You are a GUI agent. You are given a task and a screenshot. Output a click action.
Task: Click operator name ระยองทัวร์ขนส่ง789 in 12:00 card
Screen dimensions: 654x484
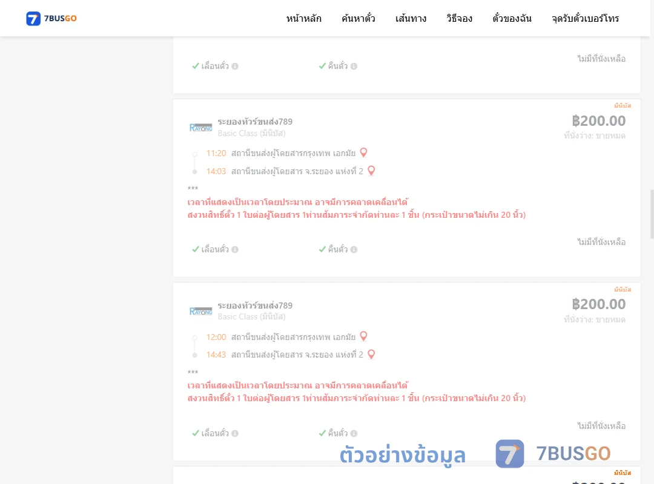click(255, 305)
